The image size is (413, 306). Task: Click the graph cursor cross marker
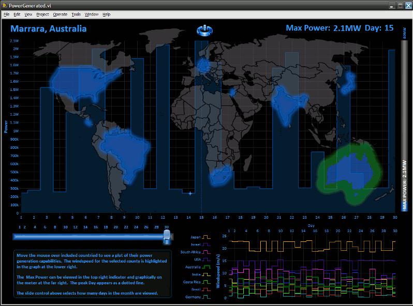(190, 193)
